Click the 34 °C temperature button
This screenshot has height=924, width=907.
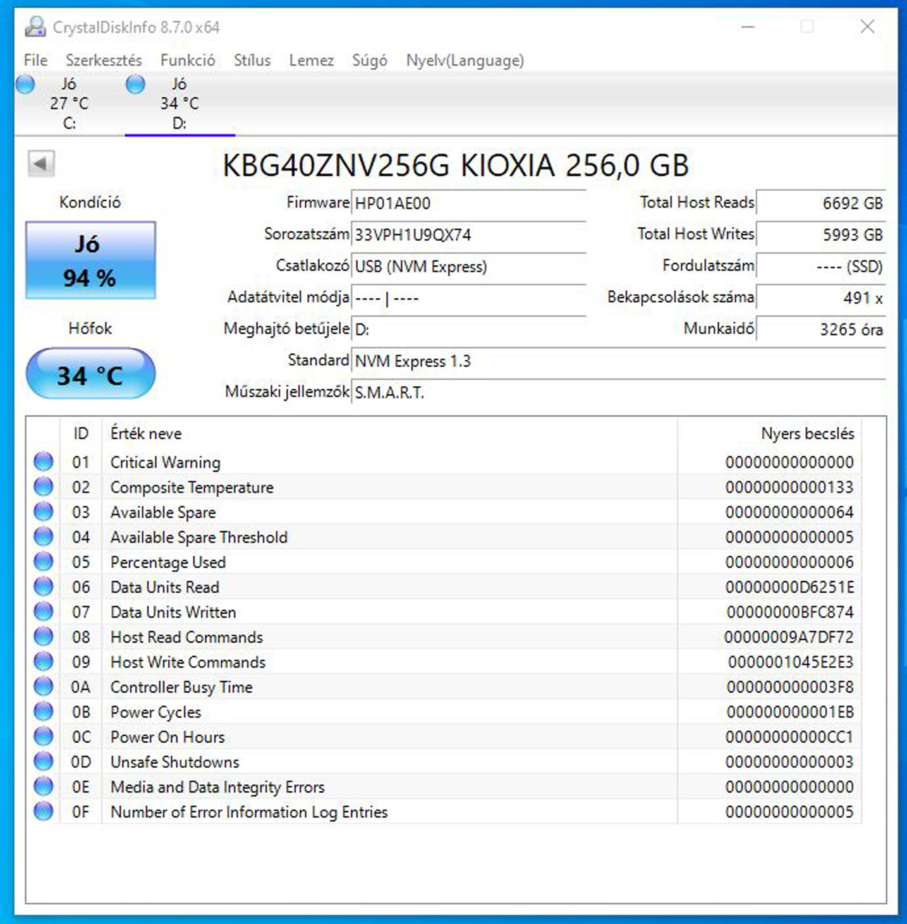[x=90, y=374]
